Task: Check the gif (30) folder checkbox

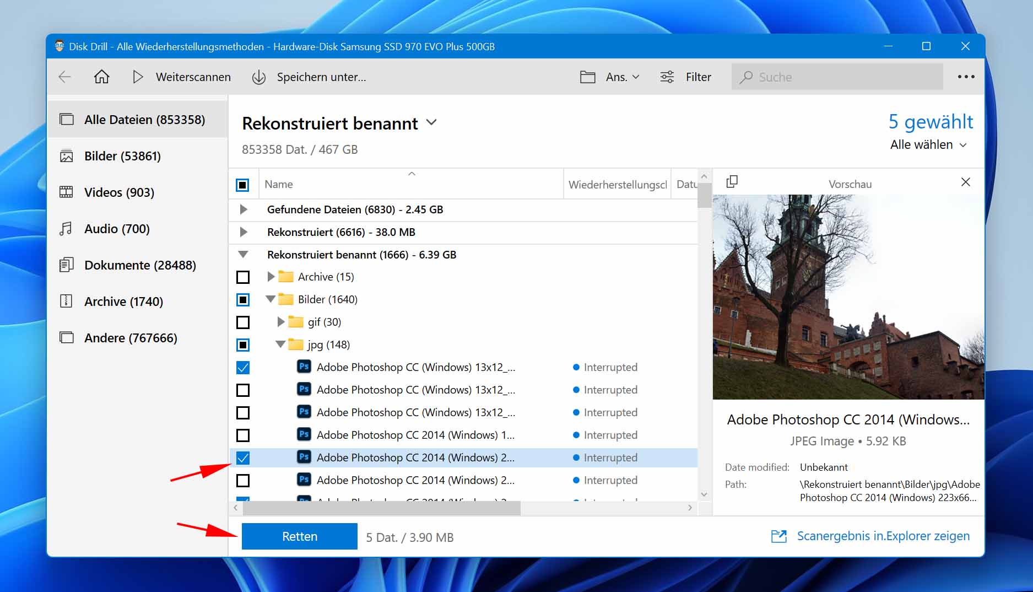Action: (242, 322)
